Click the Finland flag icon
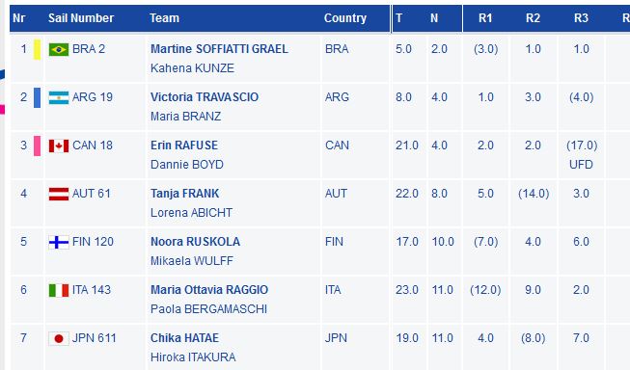Image resolution: width=630 pixels, height=370 pixels. [59, 243]
